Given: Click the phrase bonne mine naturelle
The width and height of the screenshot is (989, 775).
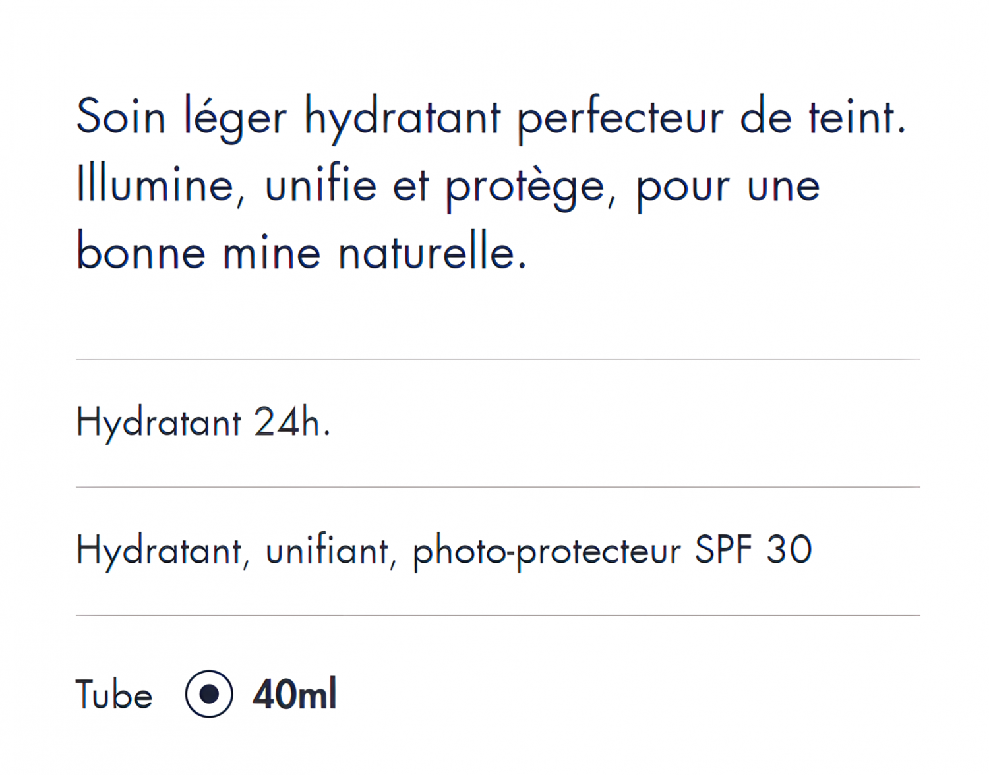Looking at the screenshot, I should pos(301,252).
